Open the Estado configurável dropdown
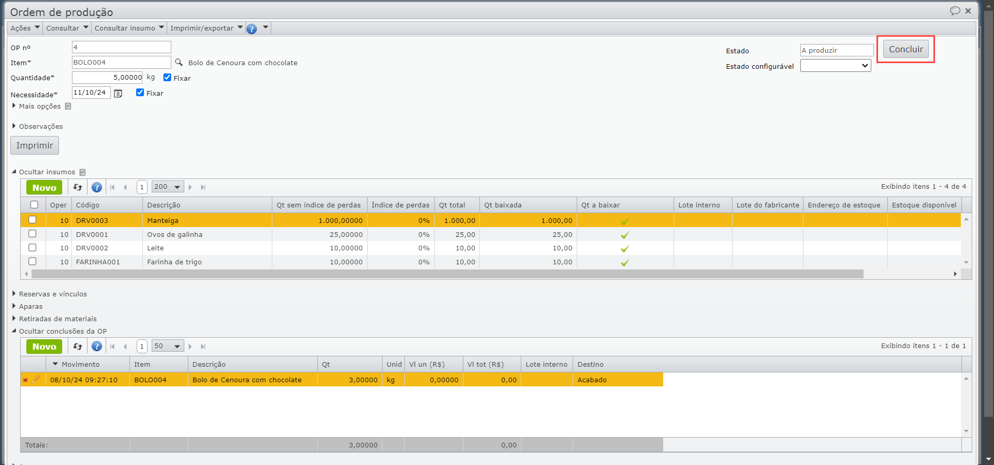The height and width of the screenshot is (465, 994). [x=836, y=66]
